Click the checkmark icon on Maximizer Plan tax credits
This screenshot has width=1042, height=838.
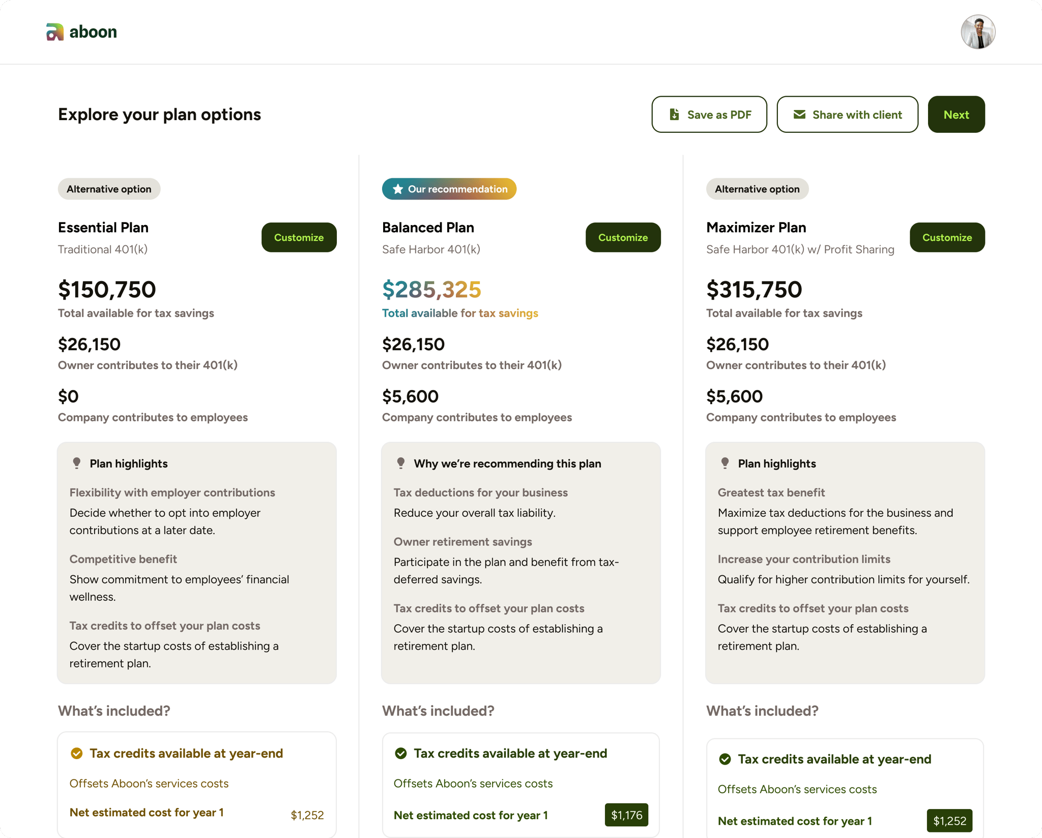click(x=726, y=759)
